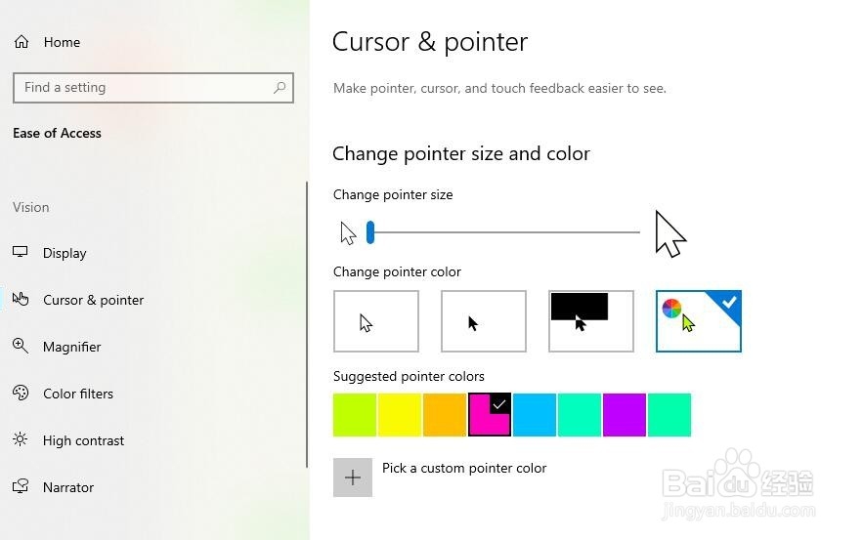Choose the orange suggested pointer color

(445, 415)
